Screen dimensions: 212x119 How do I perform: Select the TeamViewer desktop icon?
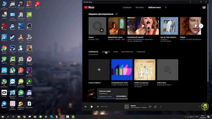pyautogui.click(x=13, y=82)
